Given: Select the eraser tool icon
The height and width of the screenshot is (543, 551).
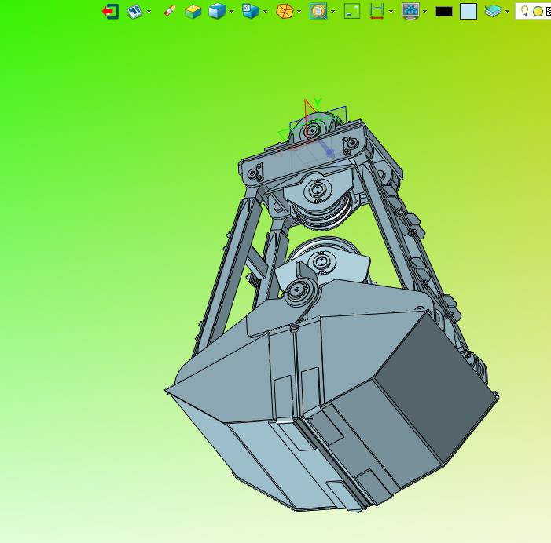Looking at the screenshot, I should point(169,11).
